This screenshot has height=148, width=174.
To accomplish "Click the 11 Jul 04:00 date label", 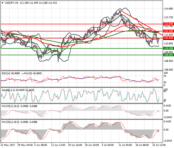I will (x=125, y=145).
